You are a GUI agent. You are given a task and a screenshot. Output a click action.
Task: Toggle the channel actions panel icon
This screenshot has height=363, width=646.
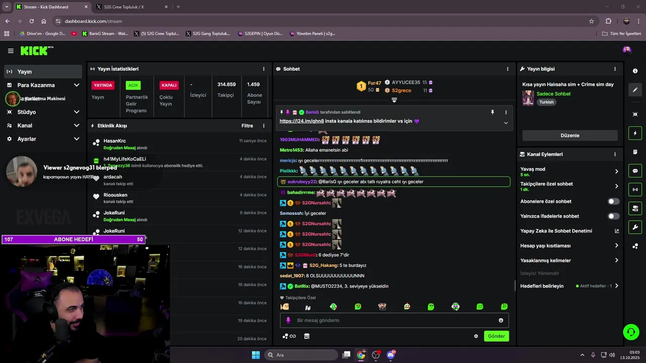[635, 208]
